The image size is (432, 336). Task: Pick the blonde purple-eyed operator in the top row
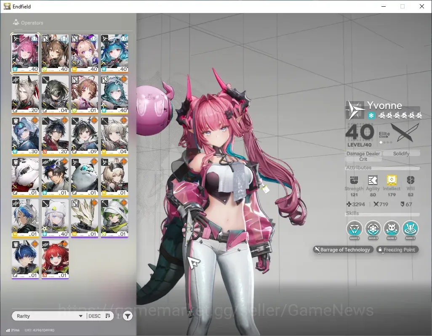pyautogui.click(x=85, y=53)
